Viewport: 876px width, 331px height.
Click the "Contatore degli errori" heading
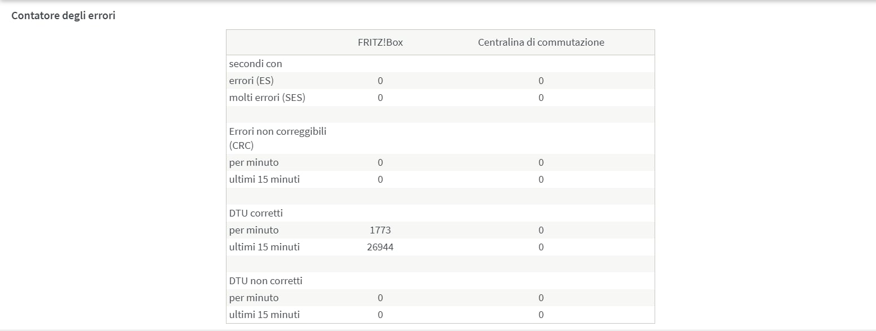[63, 16]
